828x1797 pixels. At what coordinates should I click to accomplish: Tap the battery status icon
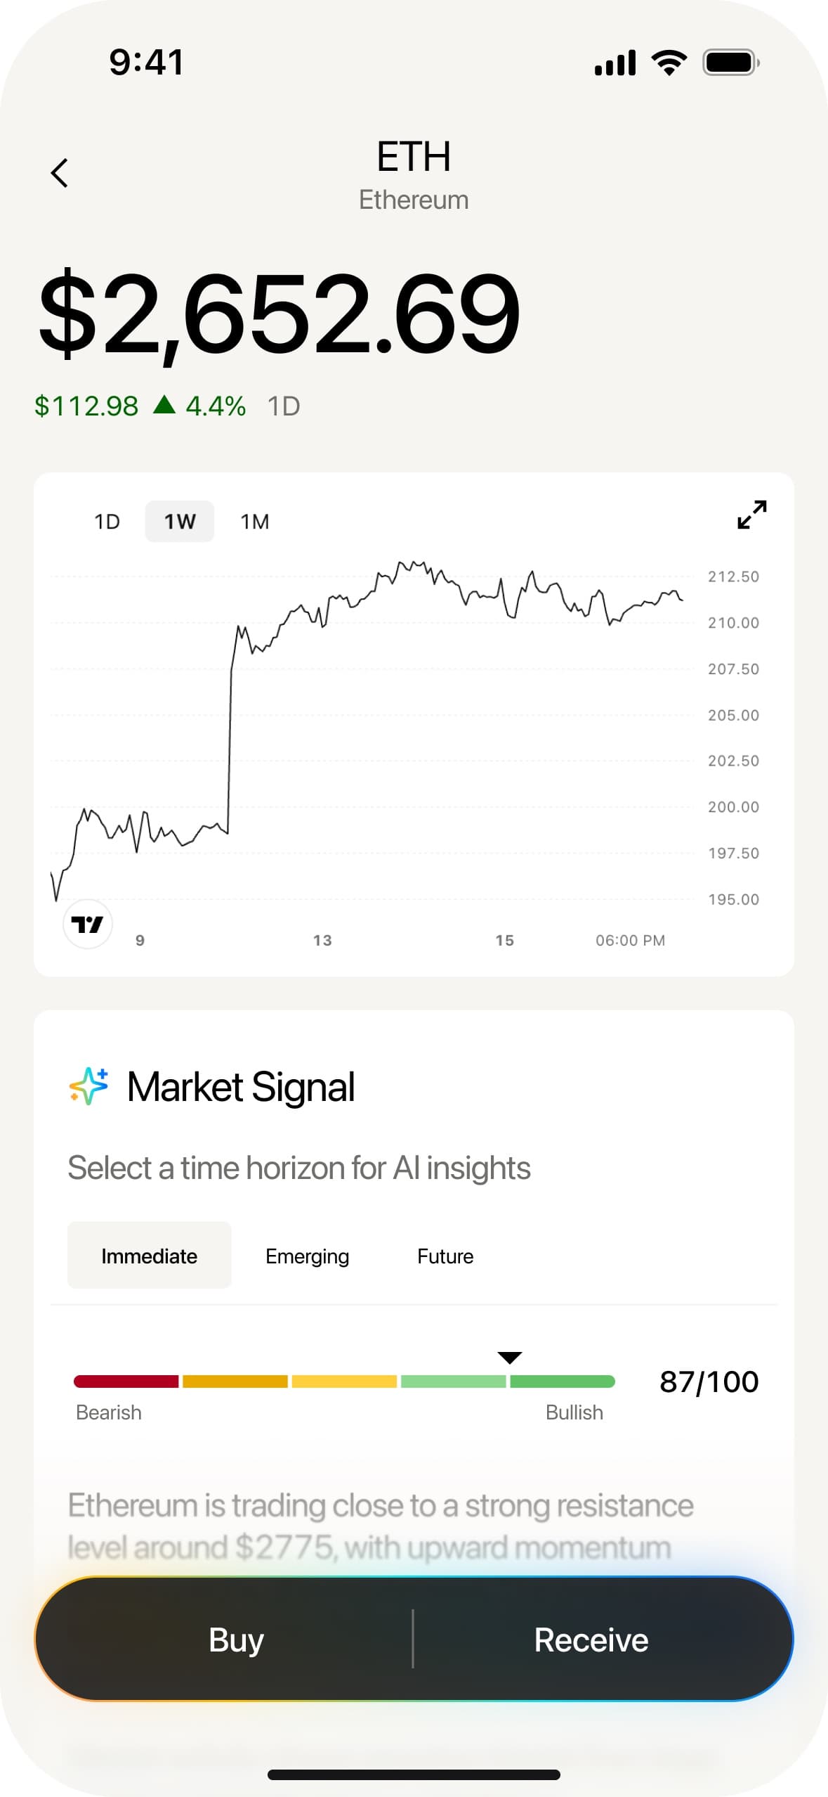click(x=730, y=63)
